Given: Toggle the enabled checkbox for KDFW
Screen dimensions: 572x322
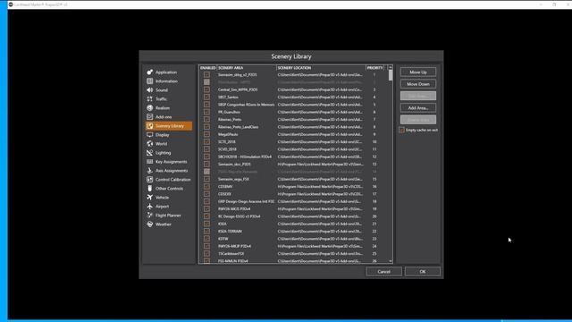Looking at the screenshot, I should (206, 239).
